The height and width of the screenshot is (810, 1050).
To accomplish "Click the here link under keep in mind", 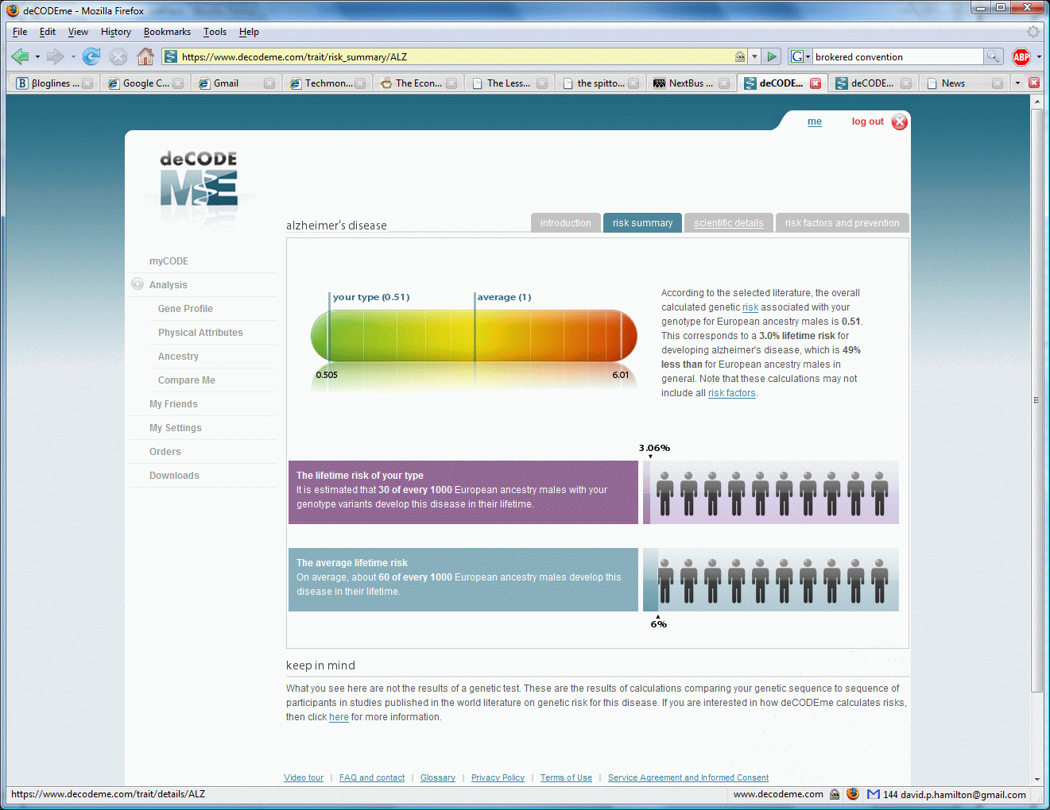I will (x=339, y=717).
